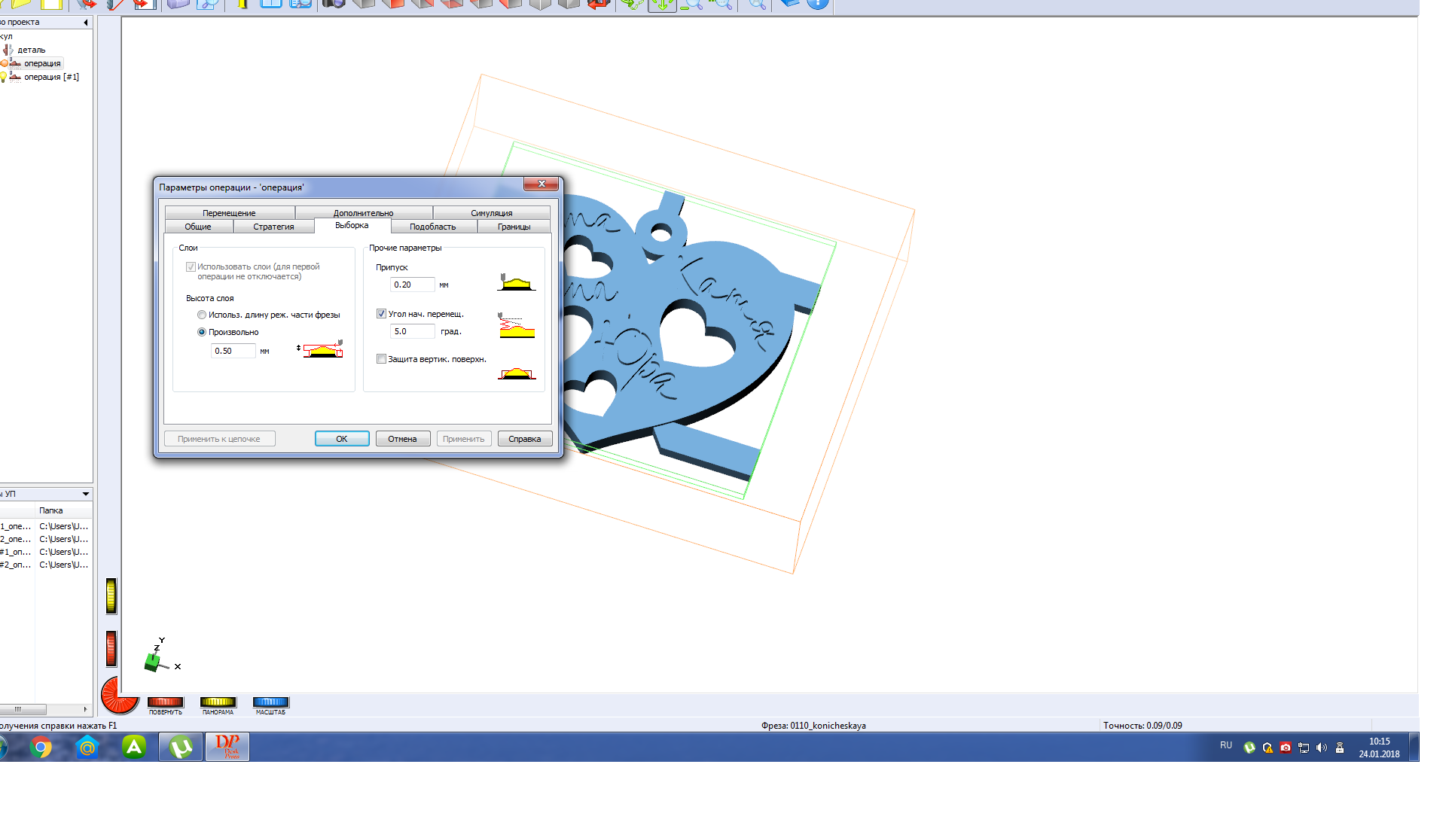1446x813 pixels.
Task: Open the УП panel dropdown arrow
Action: (86, 494)
